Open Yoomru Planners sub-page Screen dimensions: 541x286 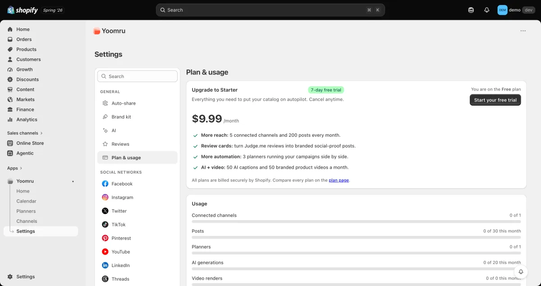pos(26,211)
